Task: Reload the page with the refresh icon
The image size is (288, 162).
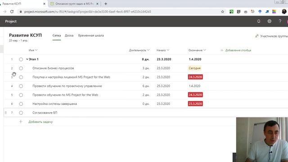Action: tap(12, 12)
